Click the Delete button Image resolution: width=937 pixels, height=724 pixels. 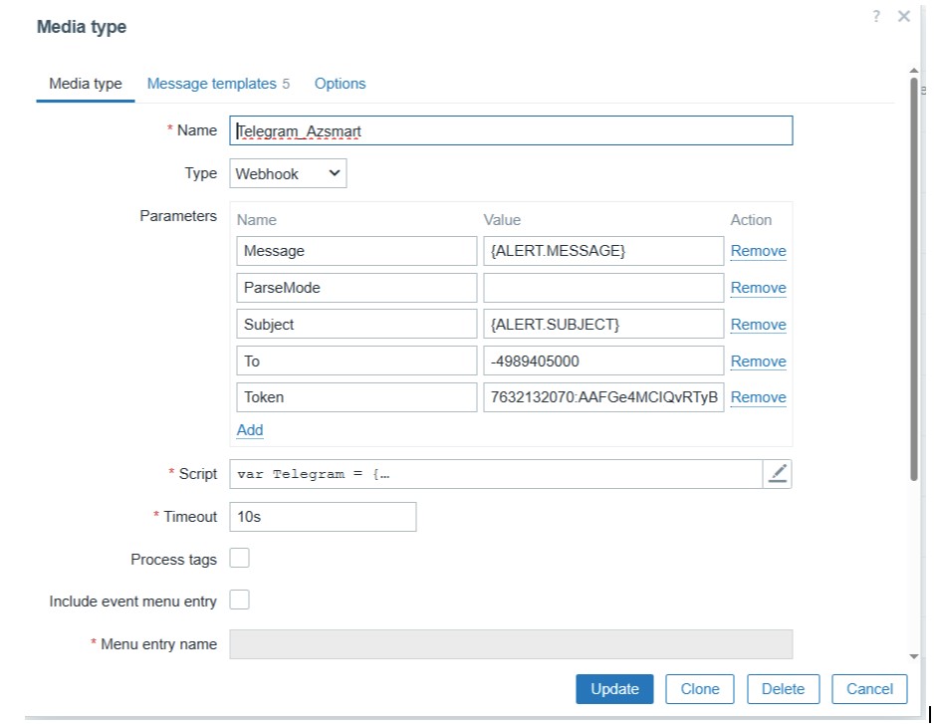(783, 689)
